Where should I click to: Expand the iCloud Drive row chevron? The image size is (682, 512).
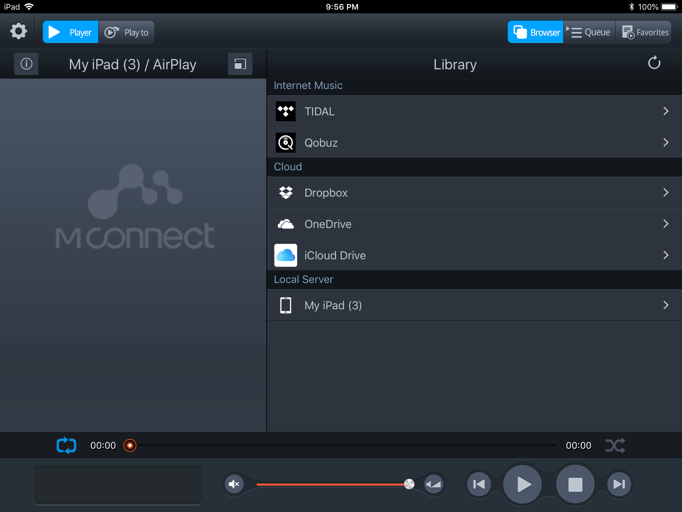(666, 255)
